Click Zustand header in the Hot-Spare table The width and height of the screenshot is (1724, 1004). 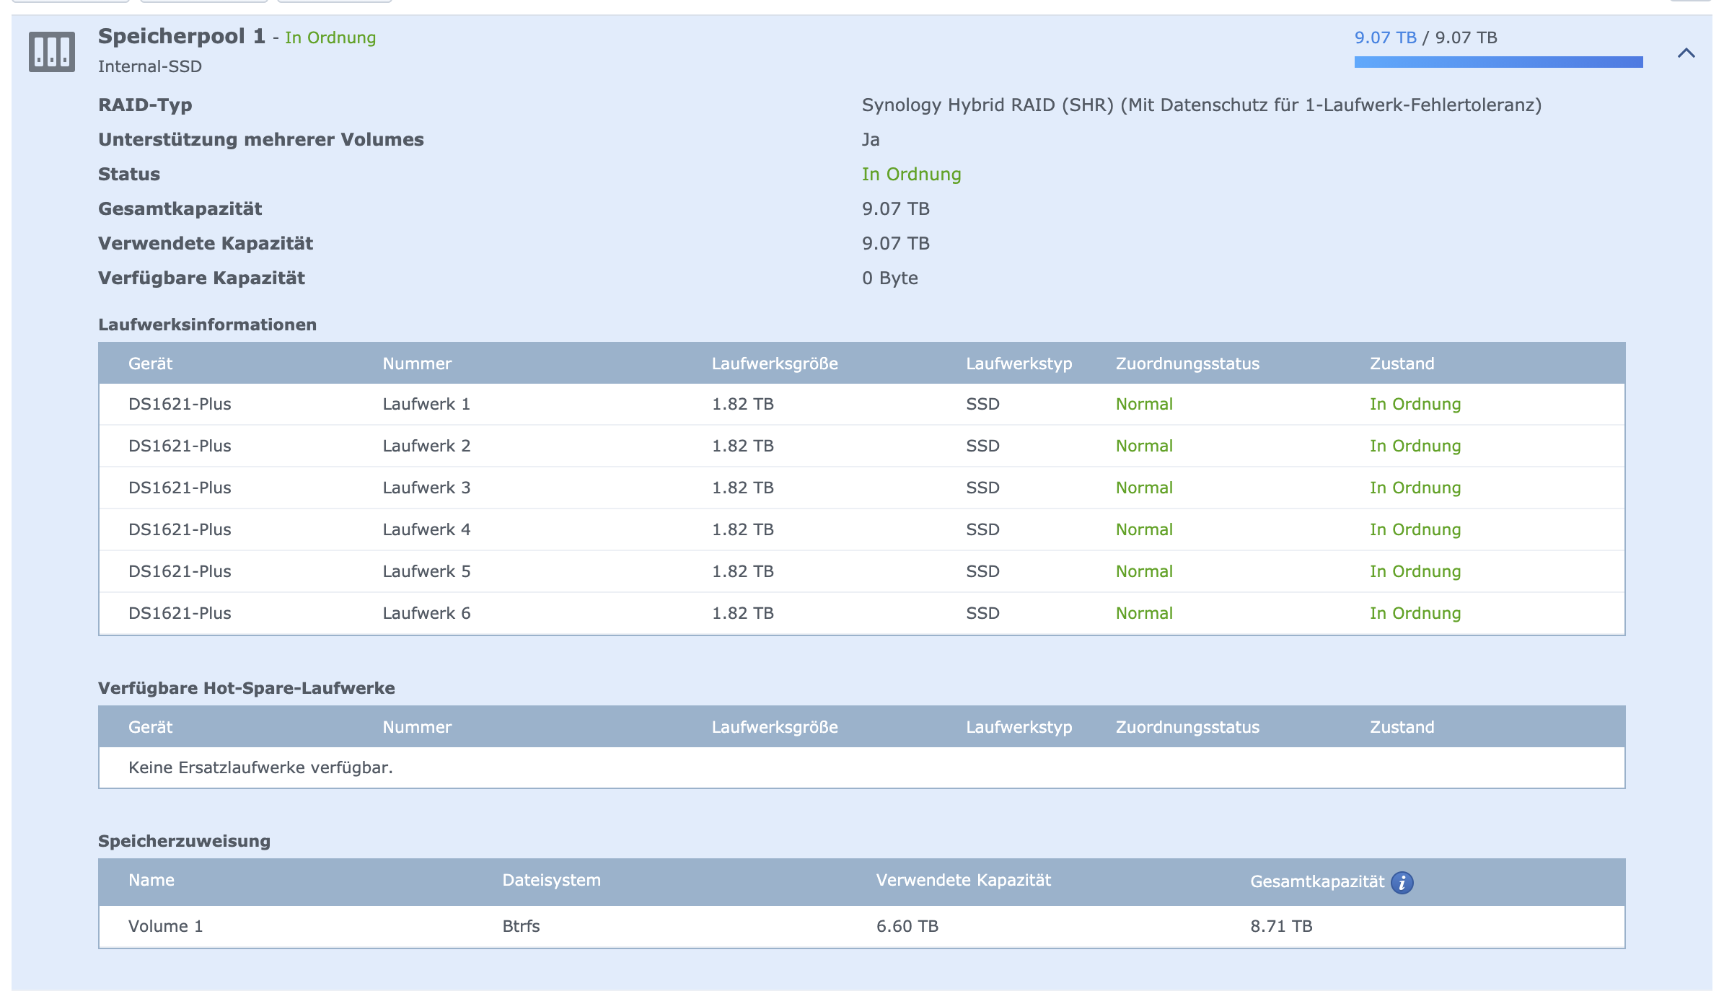tap(1402, 727)
